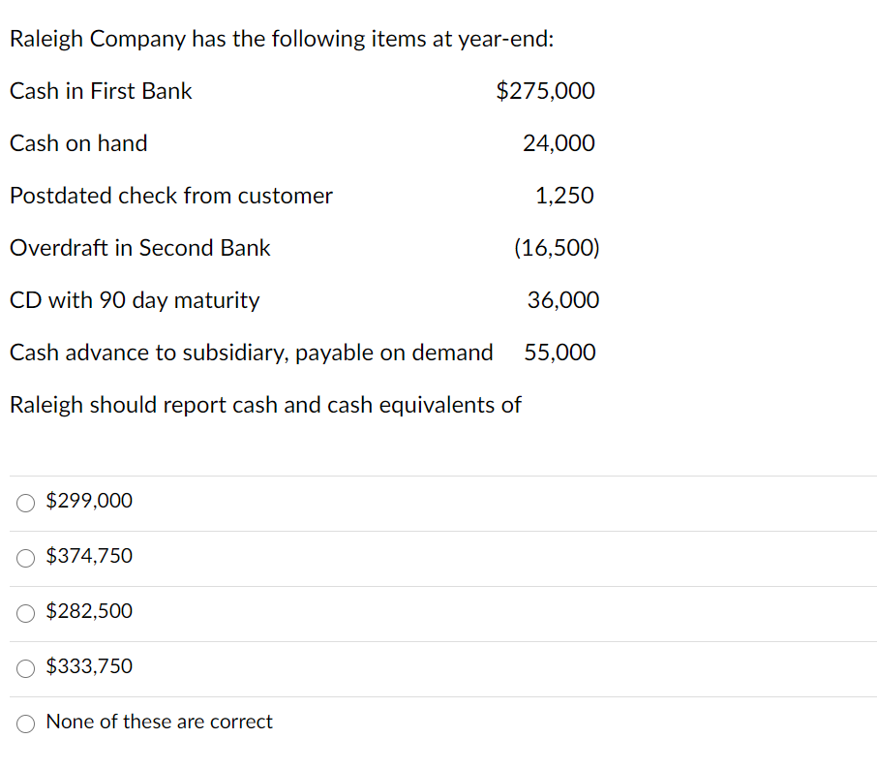Choose the $282,500 radio button
Image resolution: width=877 pixels, height=769 pixels.
[x=26, y=613]
